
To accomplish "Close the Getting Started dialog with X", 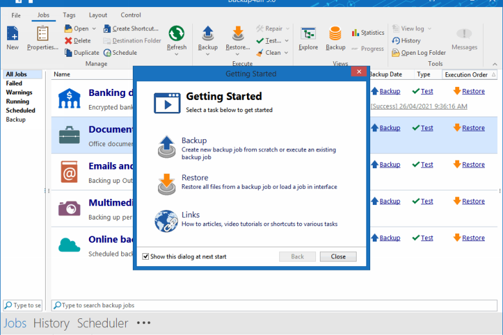I will coord(359,72).
